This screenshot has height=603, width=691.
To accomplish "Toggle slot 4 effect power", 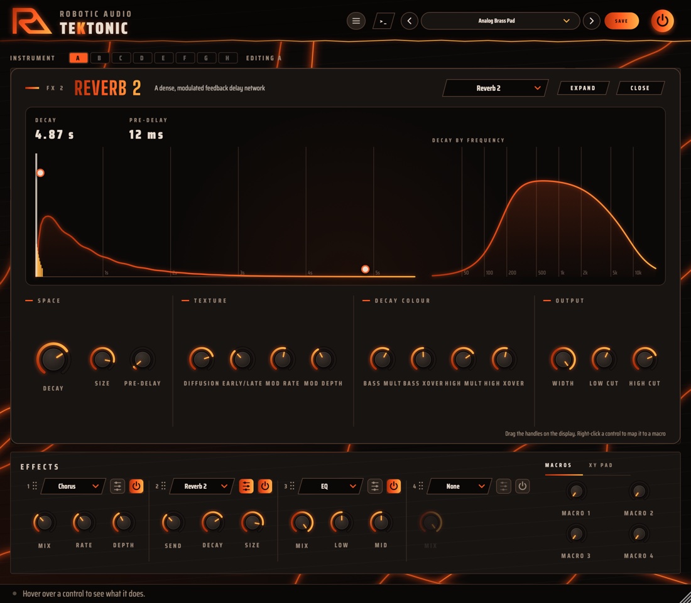I will [522, 486].
